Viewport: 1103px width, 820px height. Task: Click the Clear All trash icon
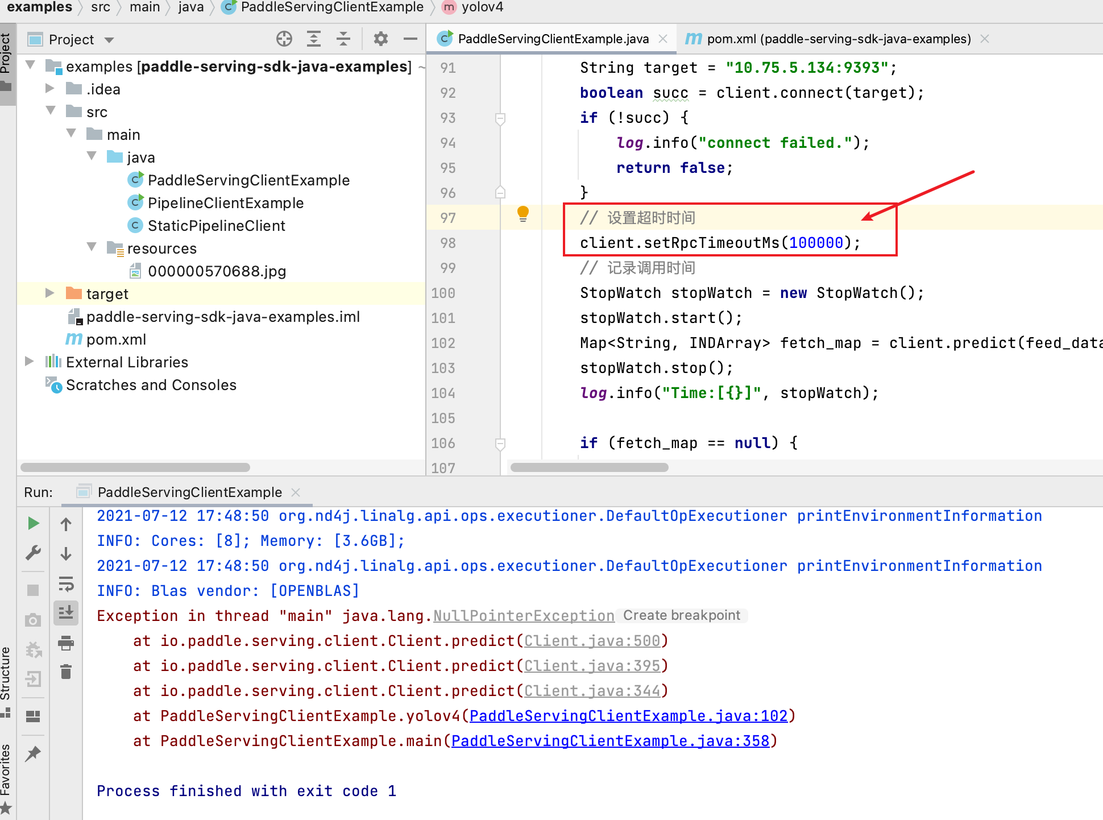tap(66, 672)
